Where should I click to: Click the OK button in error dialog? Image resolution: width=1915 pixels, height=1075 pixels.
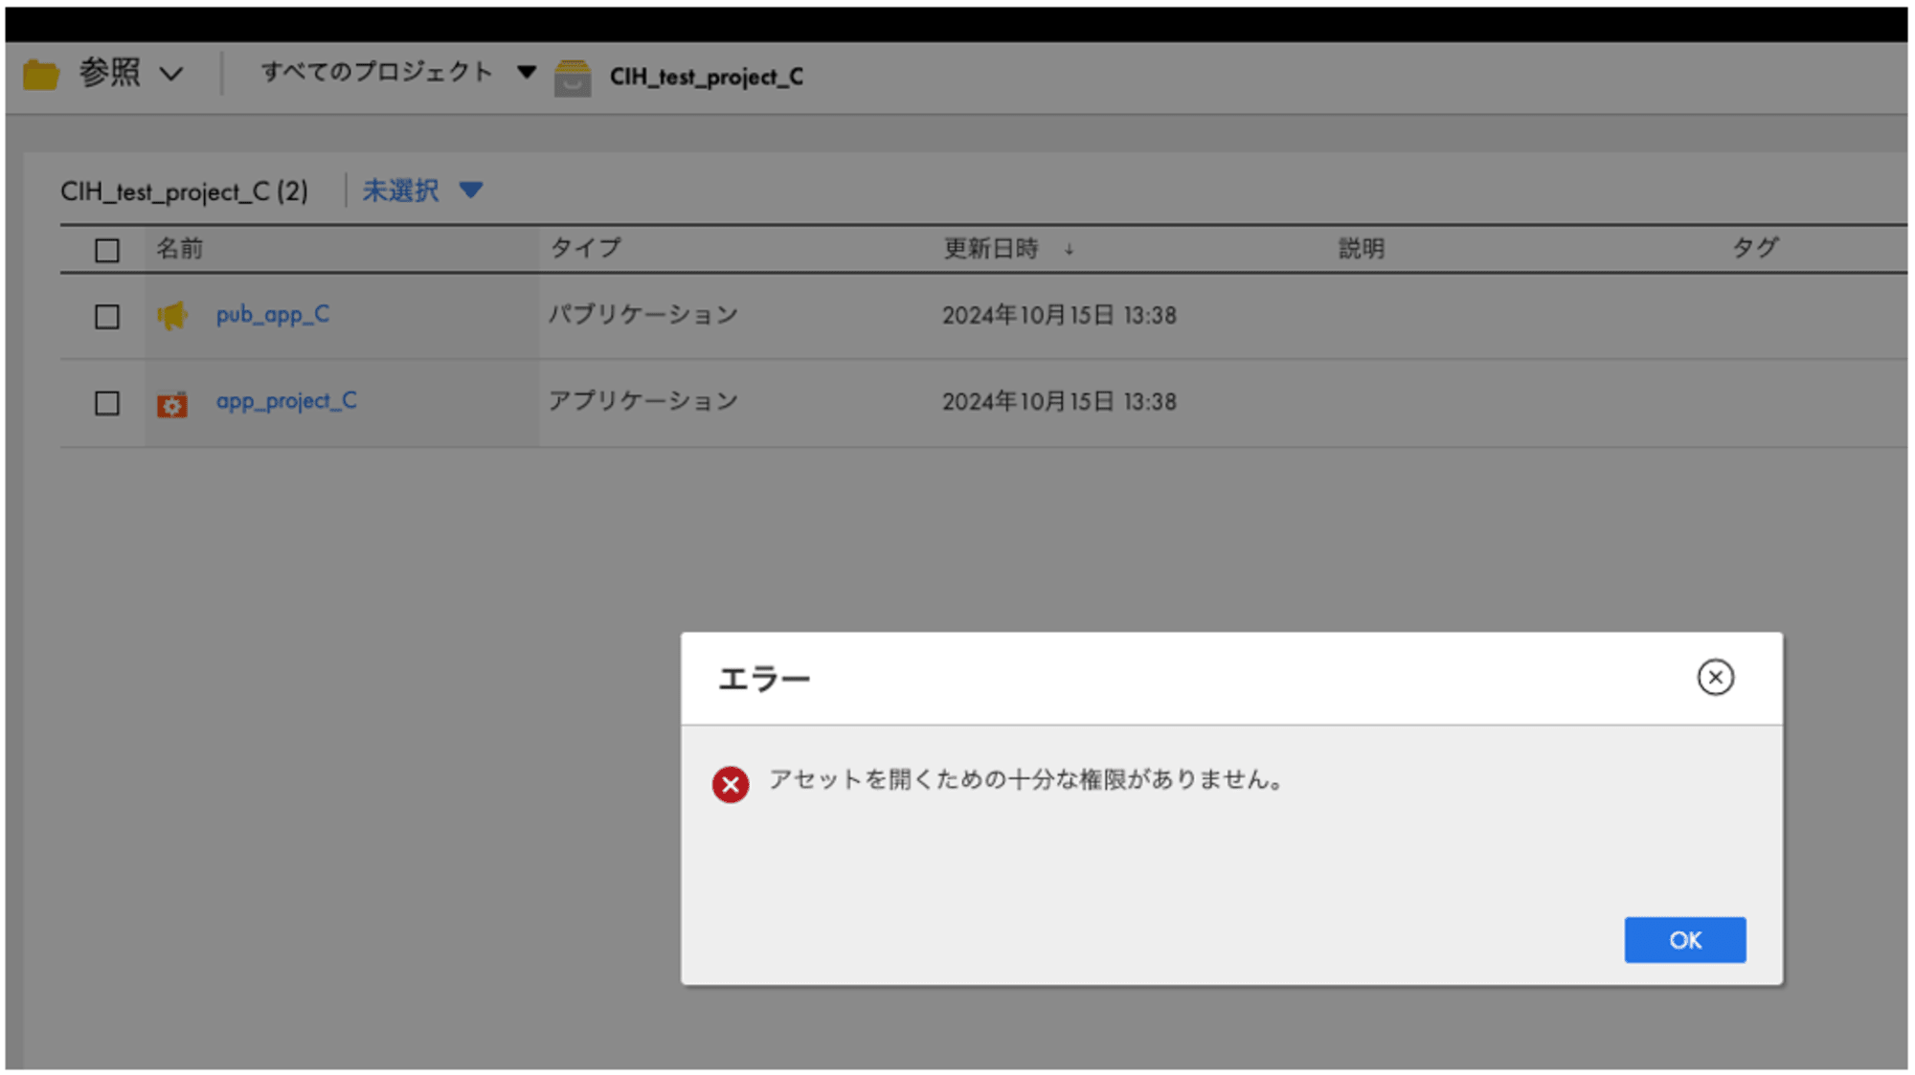(1684, 939)
